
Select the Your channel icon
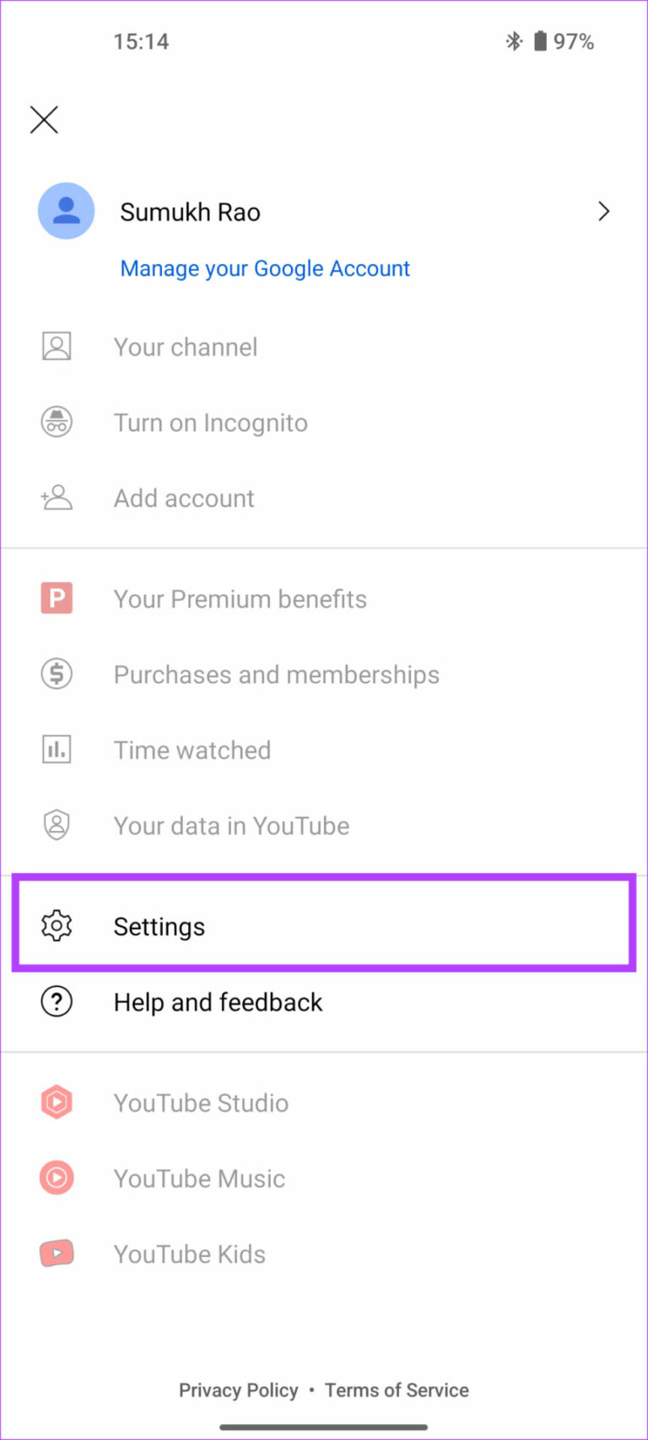coord(56,346)
